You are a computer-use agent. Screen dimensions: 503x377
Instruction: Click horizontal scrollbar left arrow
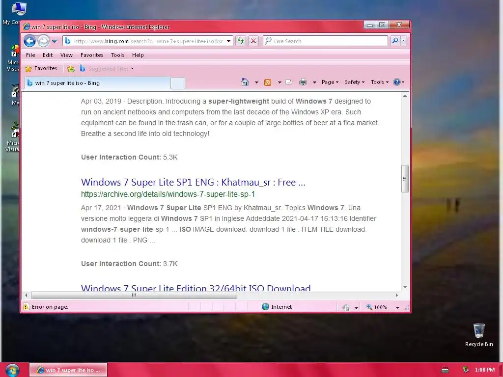click(x=26, y=295)
